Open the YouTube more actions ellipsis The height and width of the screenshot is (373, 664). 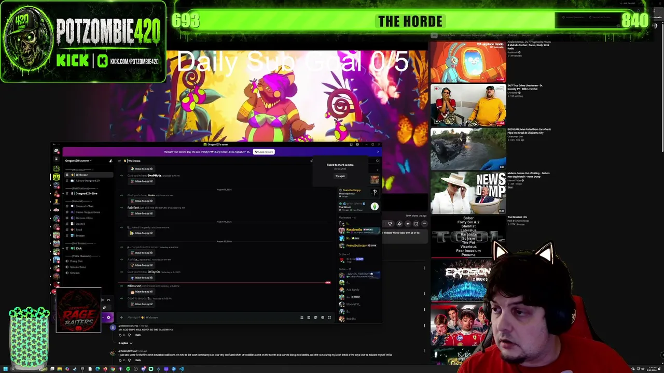tap(424, 224)
